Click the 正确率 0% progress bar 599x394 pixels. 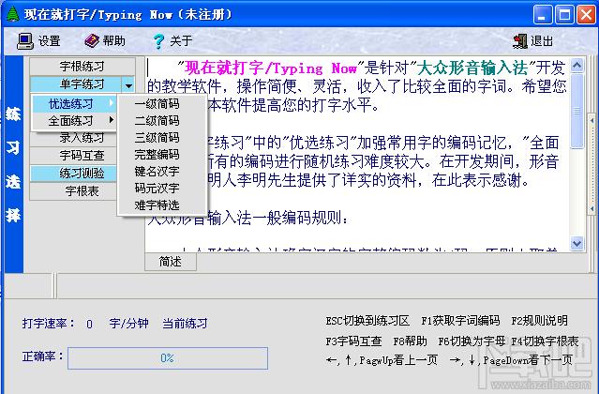168,358
